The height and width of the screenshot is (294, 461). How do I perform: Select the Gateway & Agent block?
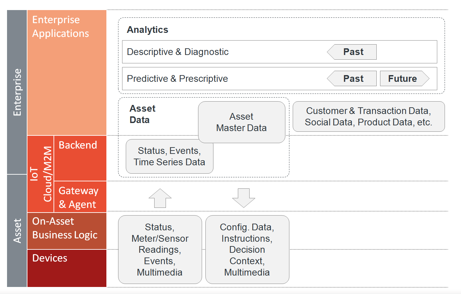click(x=80, y=197)
